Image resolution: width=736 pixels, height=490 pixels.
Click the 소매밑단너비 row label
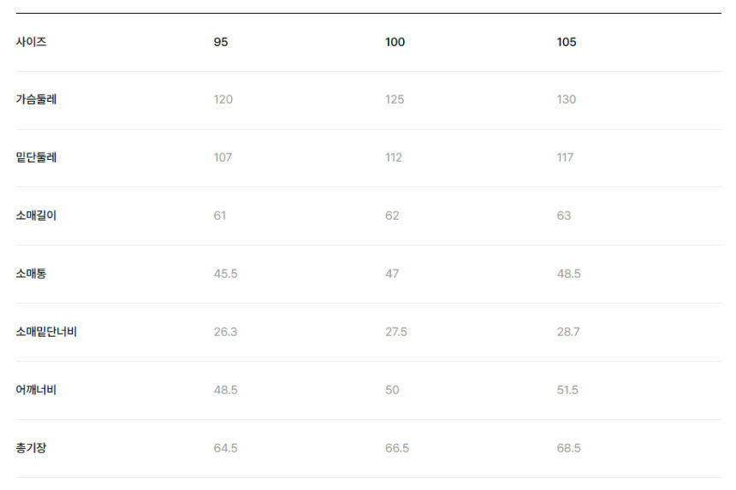46,332
